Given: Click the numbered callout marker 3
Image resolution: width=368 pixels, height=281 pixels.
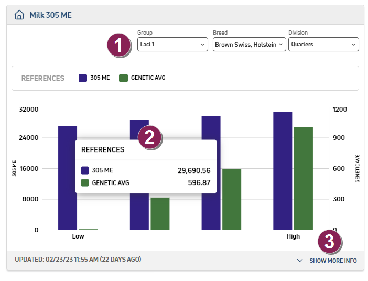Looking at the screenshot, I should [x=329, y=242].
